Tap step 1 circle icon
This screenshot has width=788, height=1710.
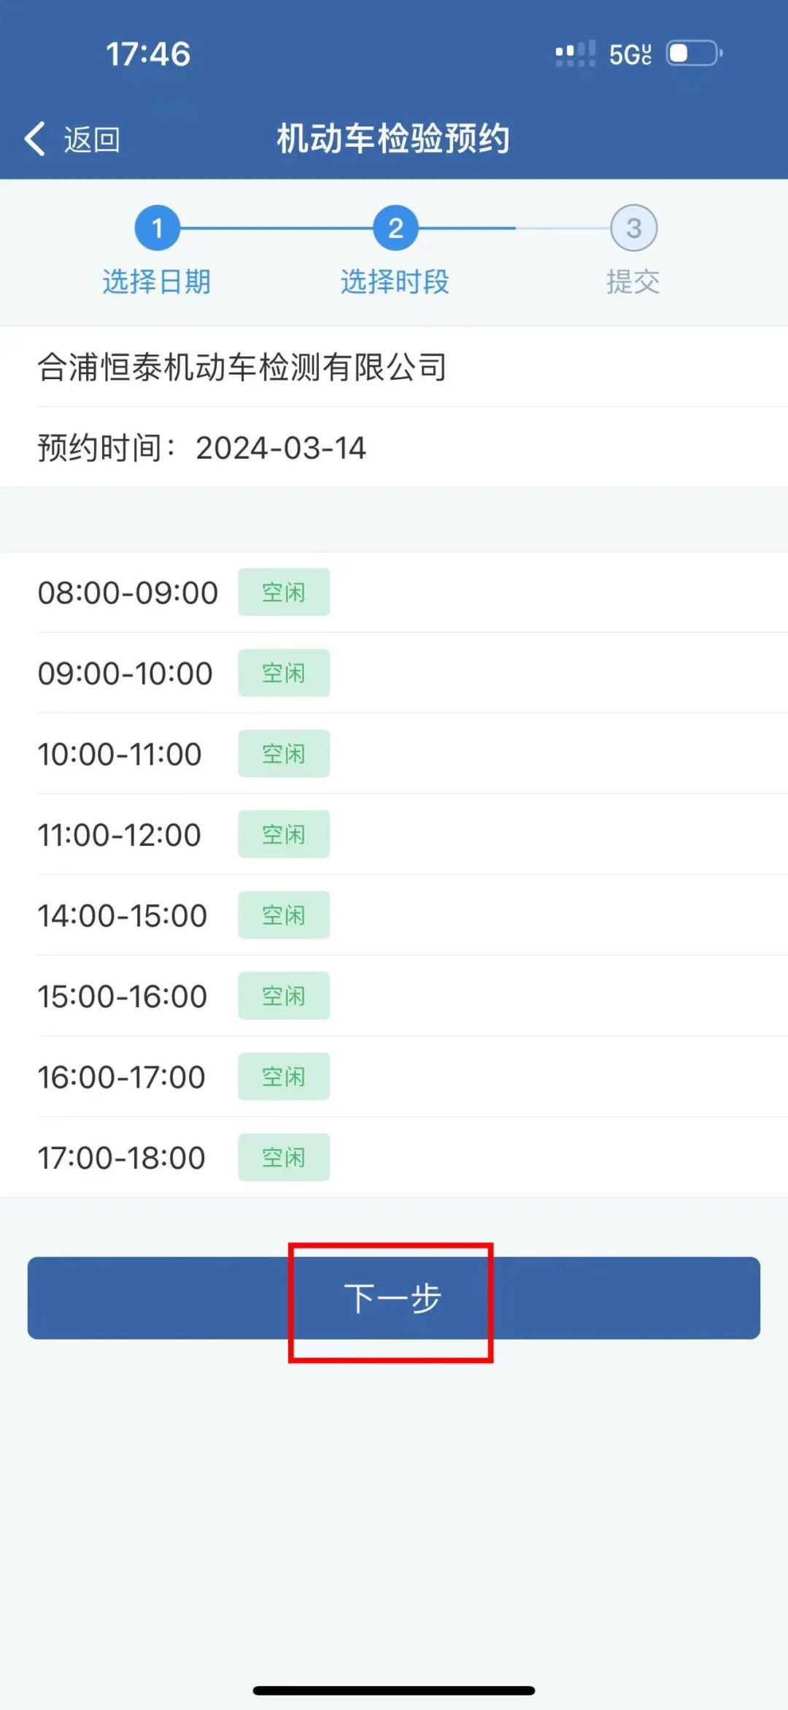pyautogui.click(x=157, y=228)
